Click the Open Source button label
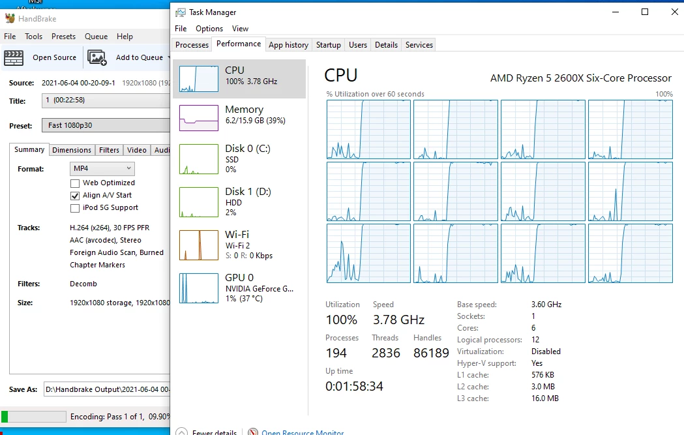This screenshot has height=435, width=684. pyautogui.click(x=54, y=57)
